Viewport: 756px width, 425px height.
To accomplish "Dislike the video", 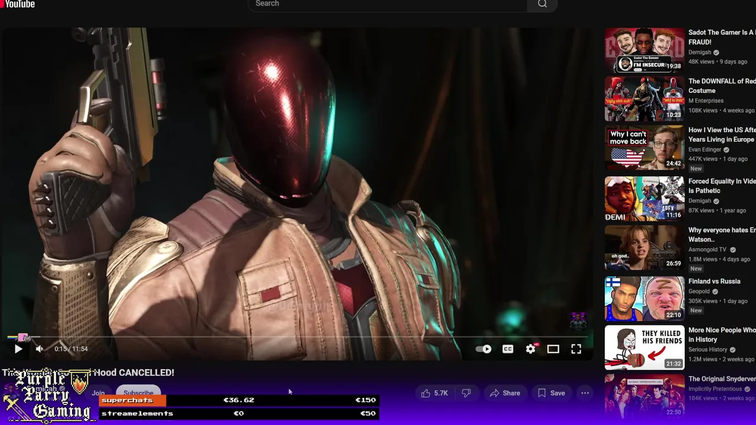I will pos(466,393).
